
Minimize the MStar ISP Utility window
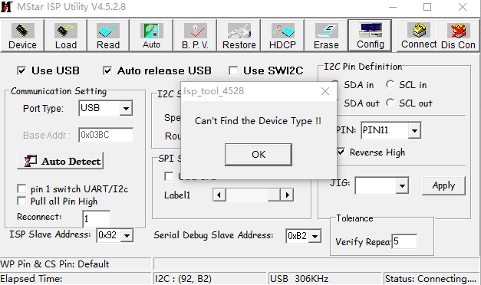393,7
